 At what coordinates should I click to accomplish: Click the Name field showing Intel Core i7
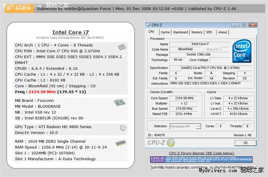point(199,44)
